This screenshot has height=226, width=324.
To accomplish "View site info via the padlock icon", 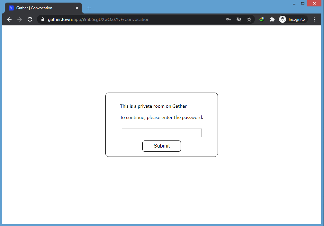I will click(x=43, y=19).
